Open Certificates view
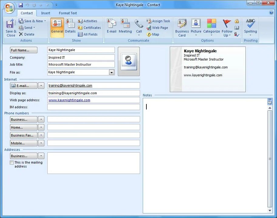Screen dimensions: 277x218 (x=89, y=28)
